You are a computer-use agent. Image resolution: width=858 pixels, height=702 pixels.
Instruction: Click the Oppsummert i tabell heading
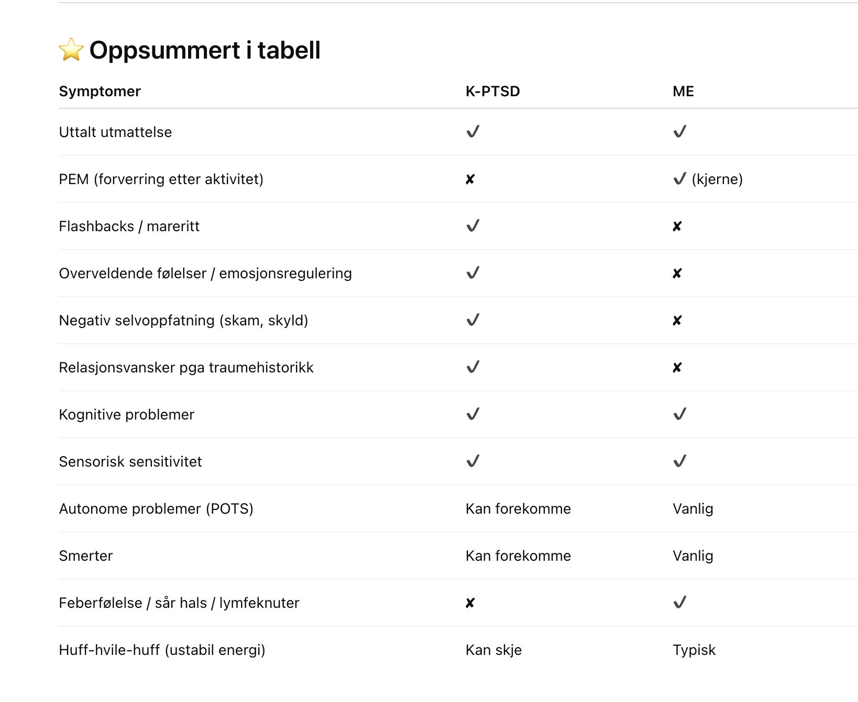pos(205,50)
